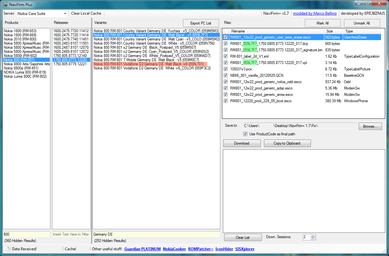Open the IconHider link
This screenshot has height=256, width=389.
tap(224, 249)
